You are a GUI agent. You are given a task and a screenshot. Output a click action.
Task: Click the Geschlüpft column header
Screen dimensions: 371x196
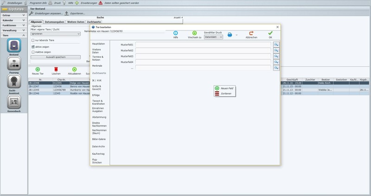pyautogui.click(x=292, y=80)
